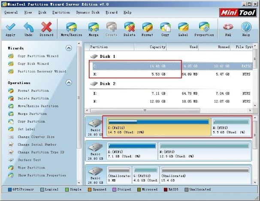
Task: Sort by the Partition column header
Action: (x=112, y=47)
